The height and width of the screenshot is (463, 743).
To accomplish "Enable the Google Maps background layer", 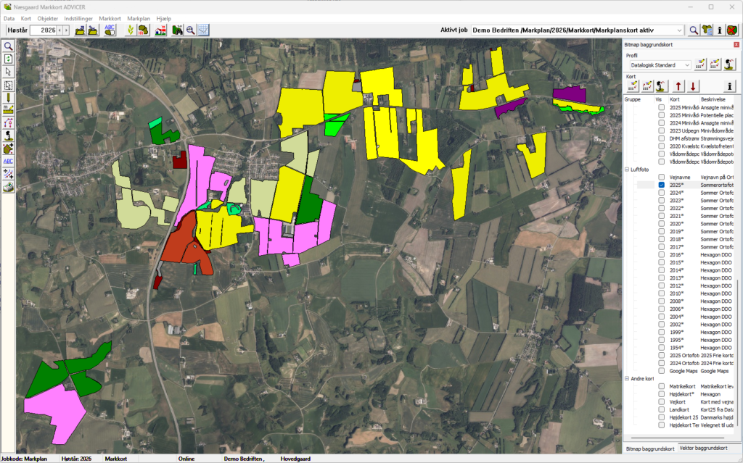I will pos(662,370).
